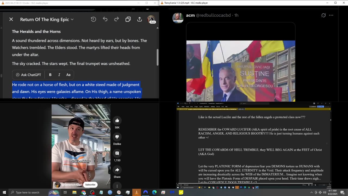Open the notification center with 10 alerts
348x196 pixels.
[x=342, y=192]
